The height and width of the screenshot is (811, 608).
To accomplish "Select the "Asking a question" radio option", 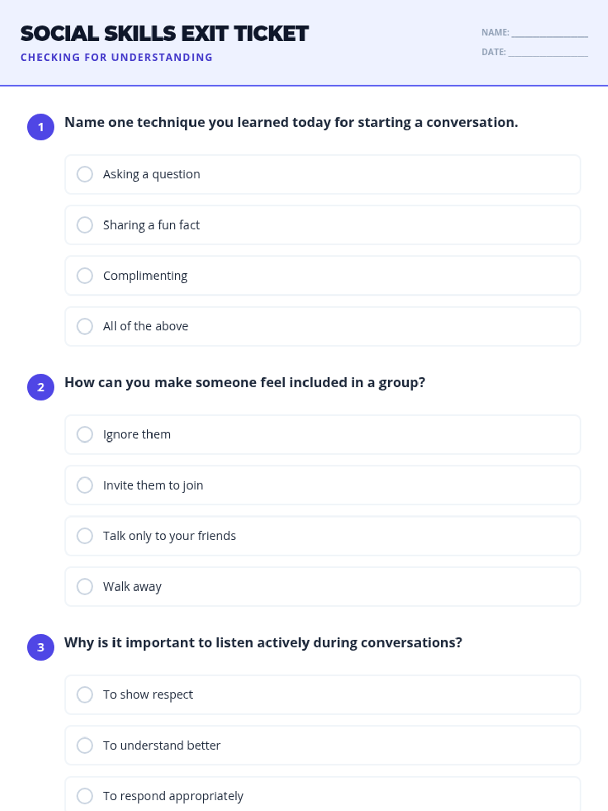I will click(x=85, y=174).
